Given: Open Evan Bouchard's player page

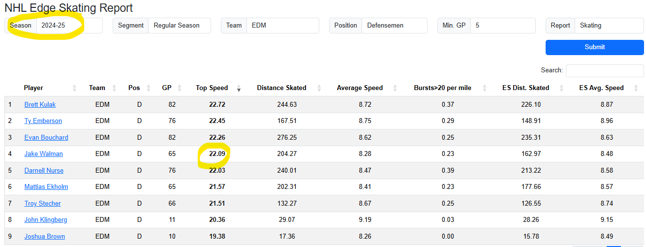Looking at the screenshot, I should 46,138.
